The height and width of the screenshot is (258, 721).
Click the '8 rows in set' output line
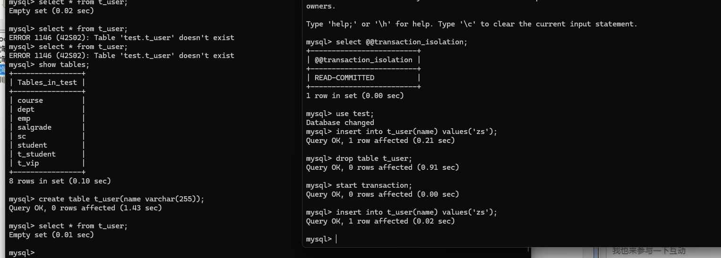[60, 181]
